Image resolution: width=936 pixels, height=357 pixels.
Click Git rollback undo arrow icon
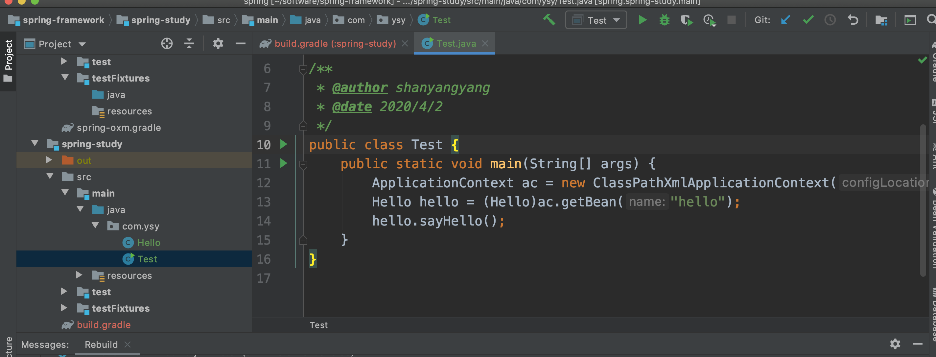point(853,20)
